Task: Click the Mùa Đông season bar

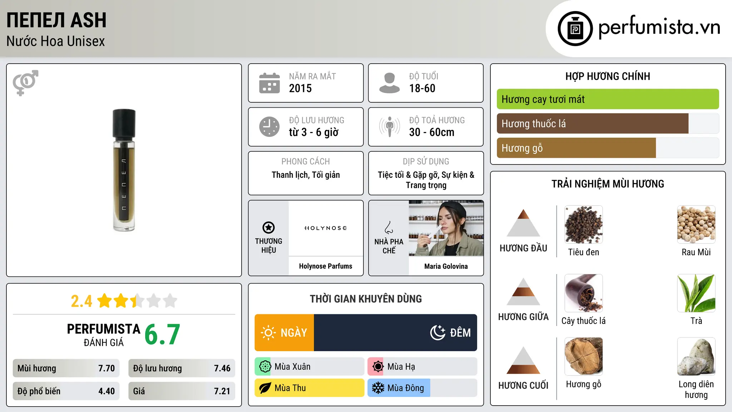Action: [x=422, y=388]
